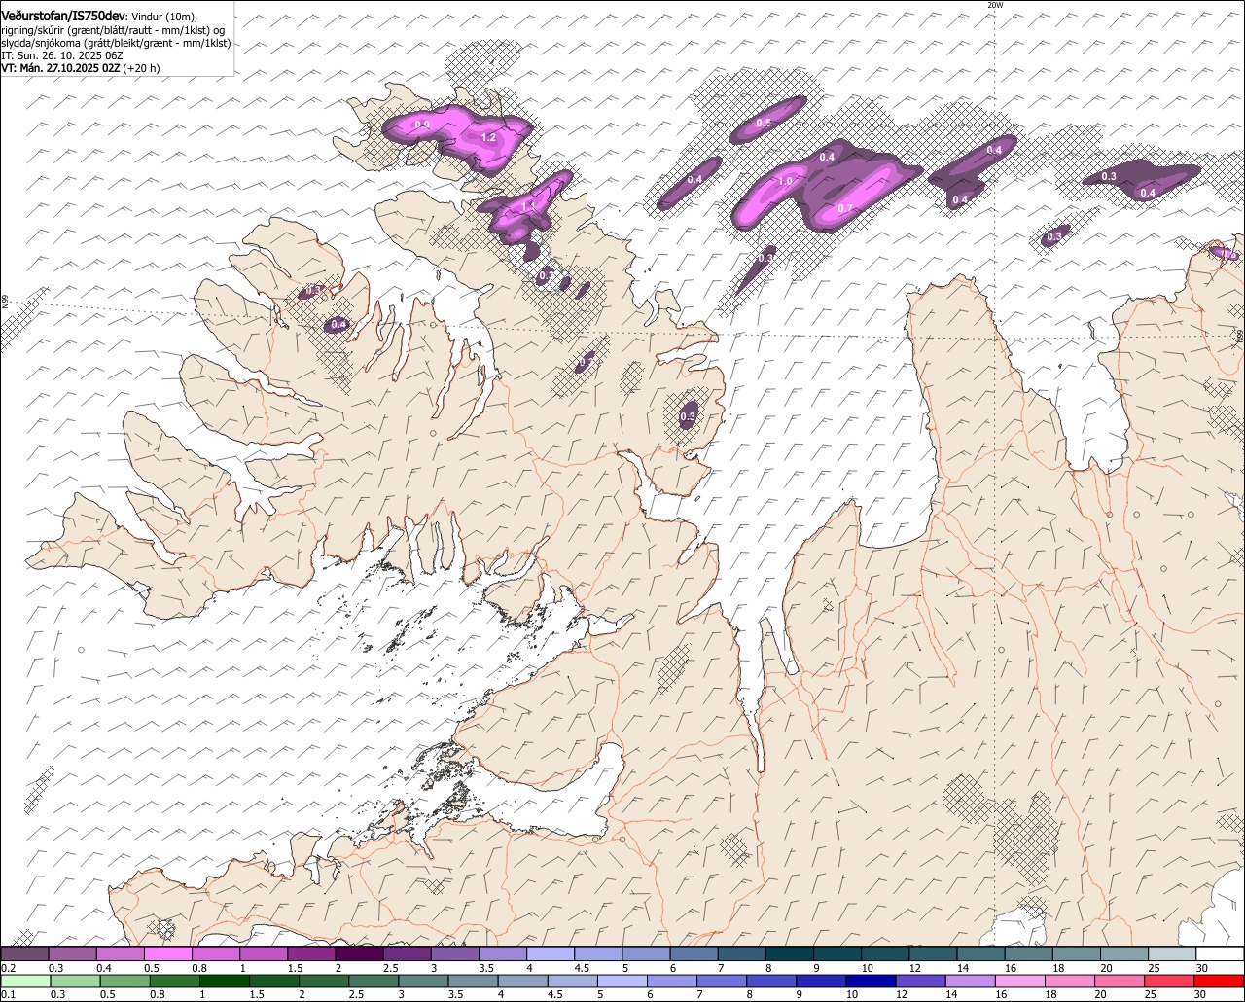The width and height of the screenshot is (1245, 1002).
Task: Click the 20W longitude label
Action: point(994,5)
